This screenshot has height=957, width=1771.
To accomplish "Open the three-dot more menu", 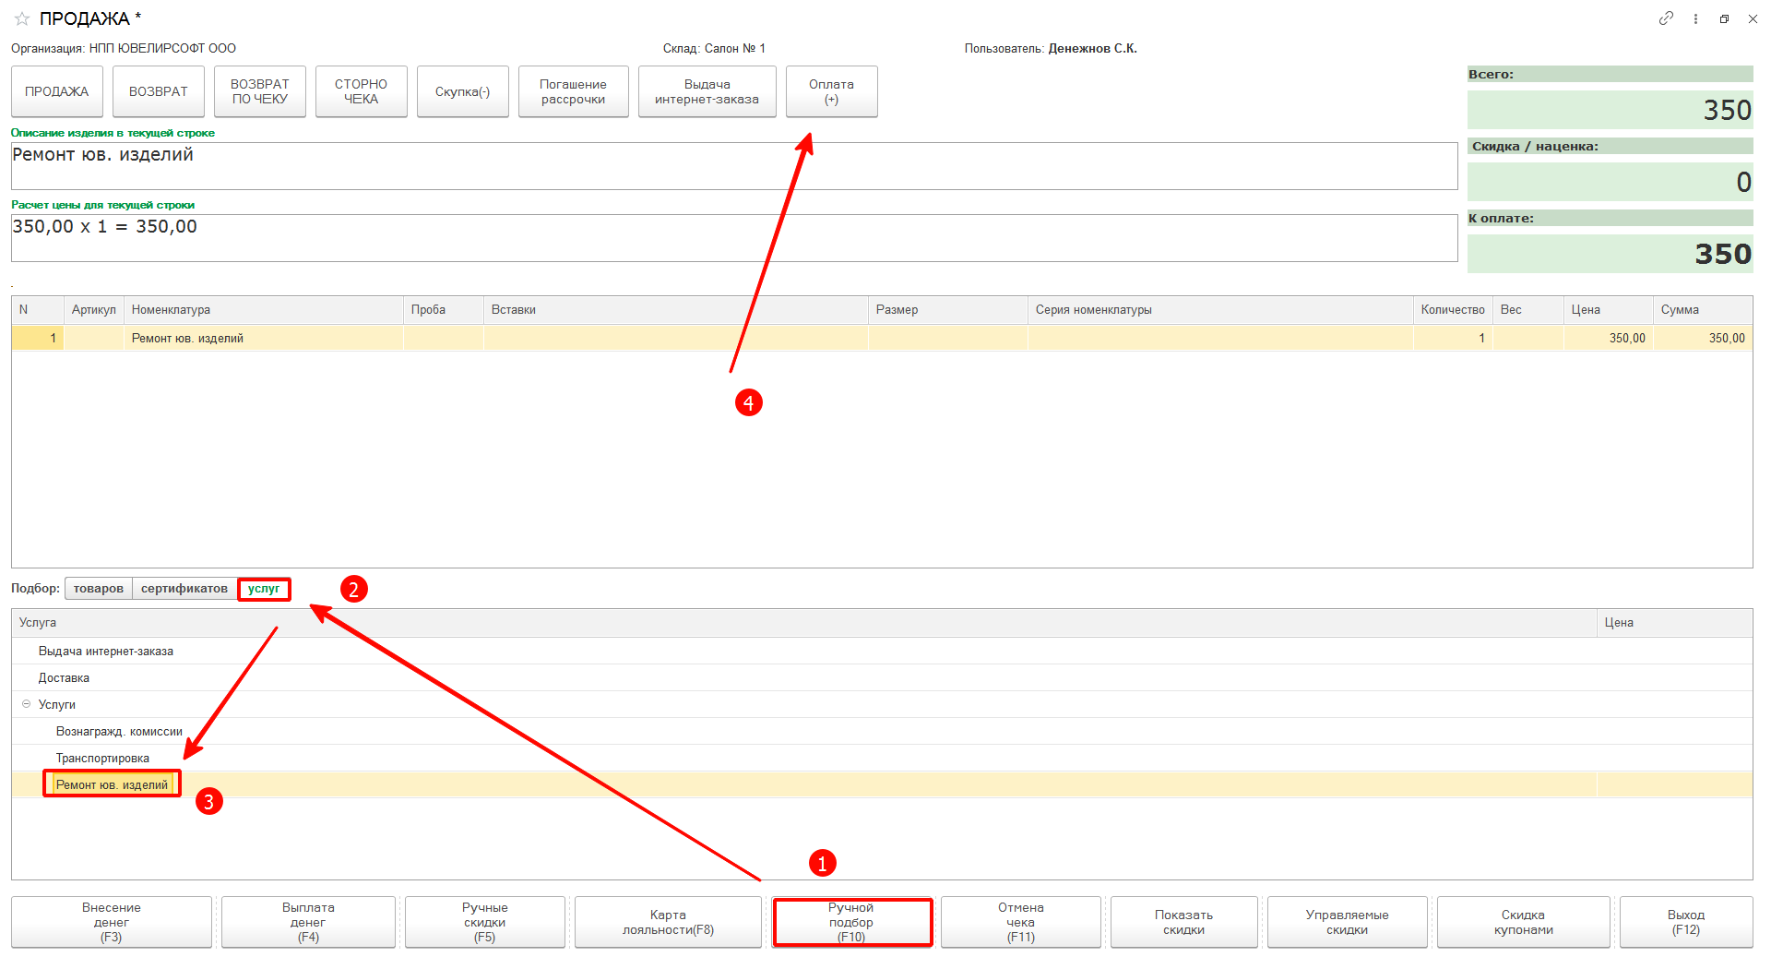I will tap(1695, 18).
